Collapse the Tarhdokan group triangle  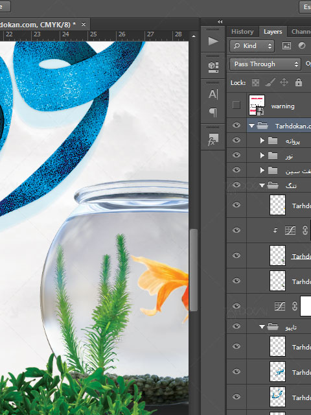click(x=251, y=126)
